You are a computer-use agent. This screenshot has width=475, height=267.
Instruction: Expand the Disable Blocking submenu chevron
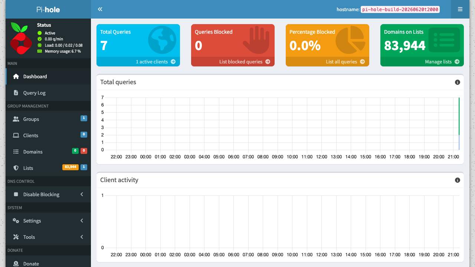[82, 194]
